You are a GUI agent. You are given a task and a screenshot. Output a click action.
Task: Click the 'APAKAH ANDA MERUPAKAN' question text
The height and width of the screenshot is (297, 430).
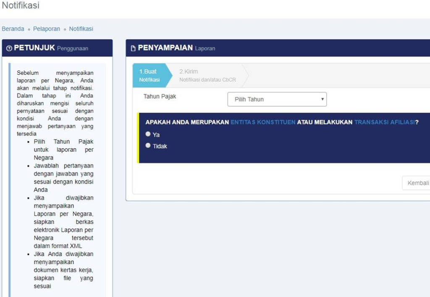[187, 122]
